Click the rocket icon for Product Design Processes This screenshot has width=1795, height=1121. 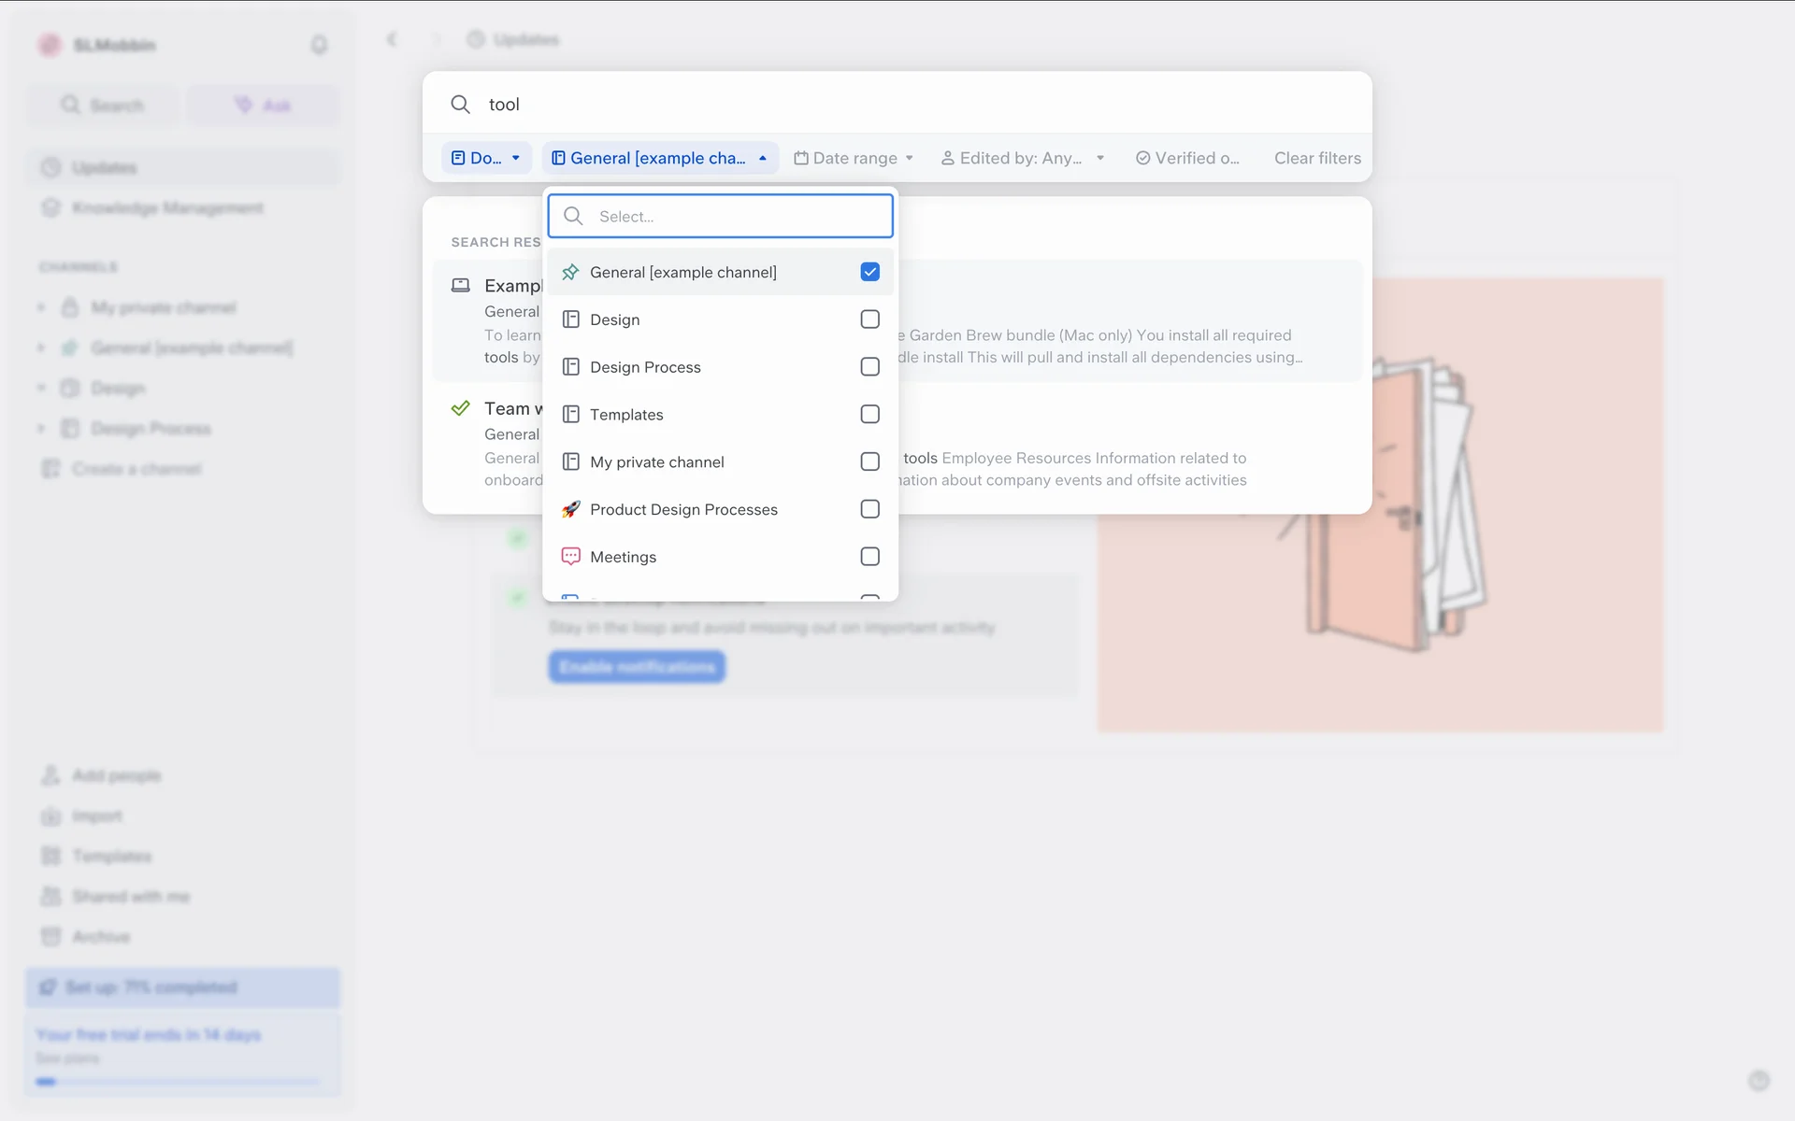(x=570, y=509)
